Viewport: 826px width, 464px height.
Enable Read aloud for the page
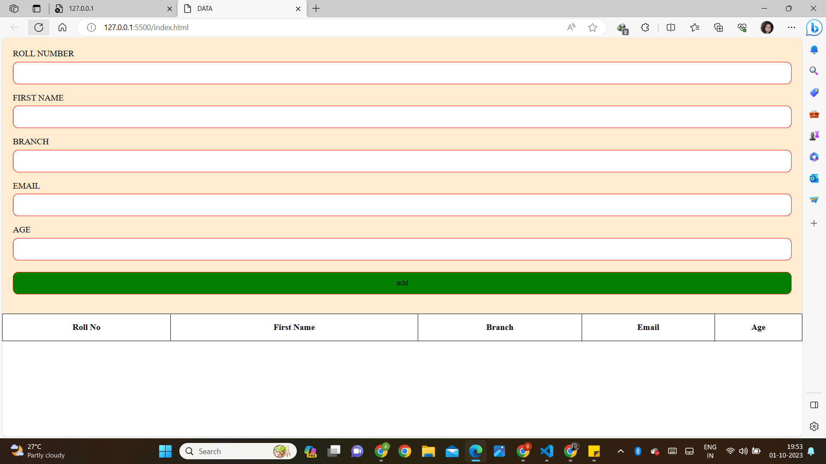point(571,27)
